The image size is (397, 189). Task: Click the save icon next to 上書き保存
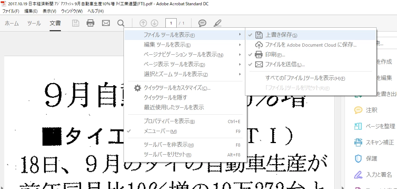coord(259,35)
